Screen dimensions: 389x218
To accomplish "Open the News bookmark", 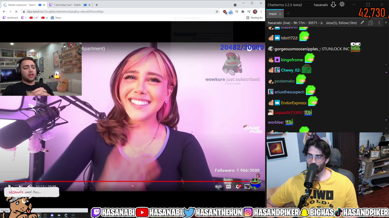I will point(56,18).
